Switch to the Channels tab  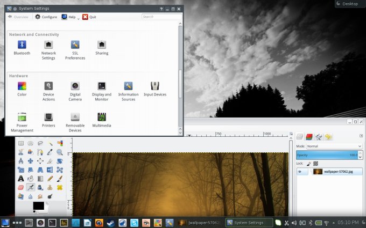click(309, 137)
